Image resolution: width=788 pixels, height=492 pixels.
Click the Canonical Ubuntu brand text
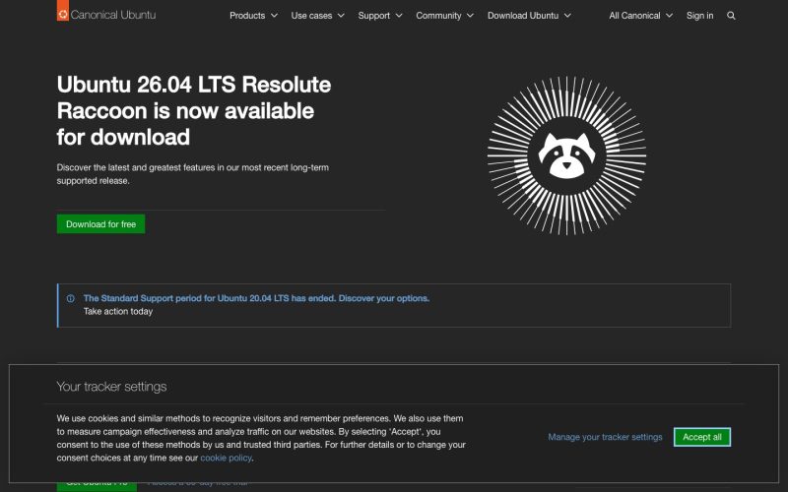tap(113, 15)
